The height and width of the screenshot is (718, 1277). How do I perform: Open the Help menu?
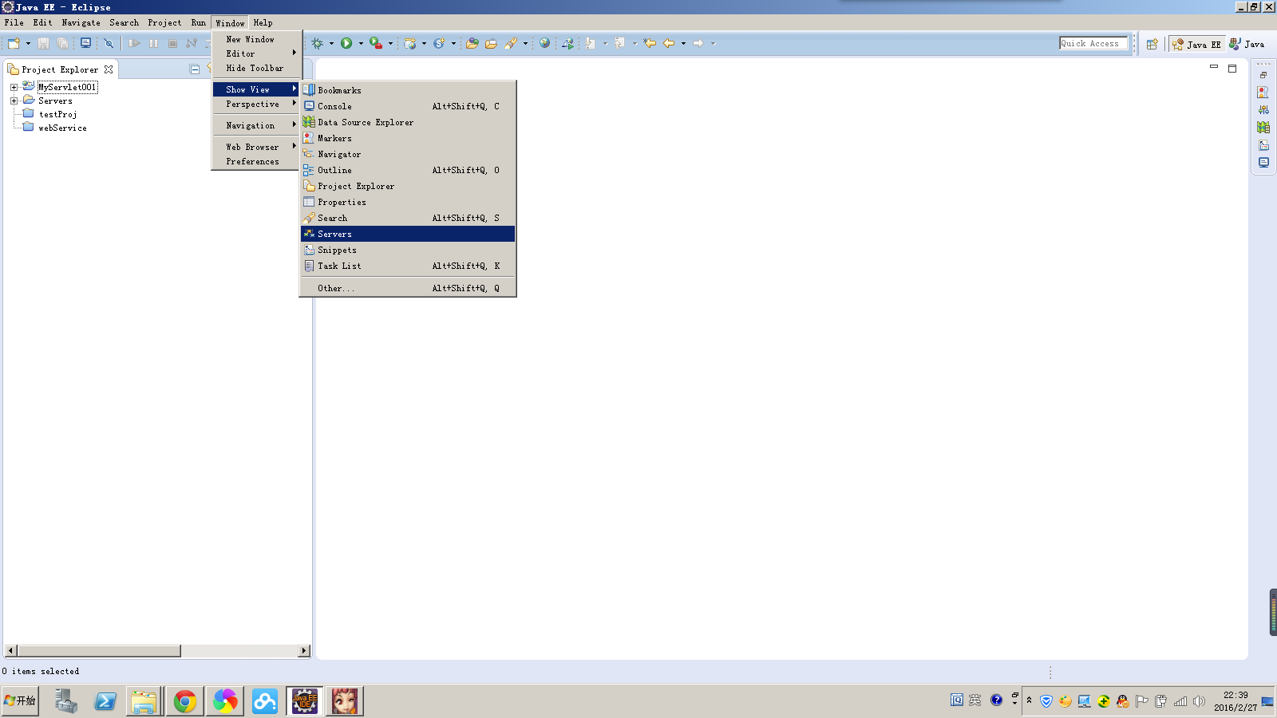click(x=263, y=23)
